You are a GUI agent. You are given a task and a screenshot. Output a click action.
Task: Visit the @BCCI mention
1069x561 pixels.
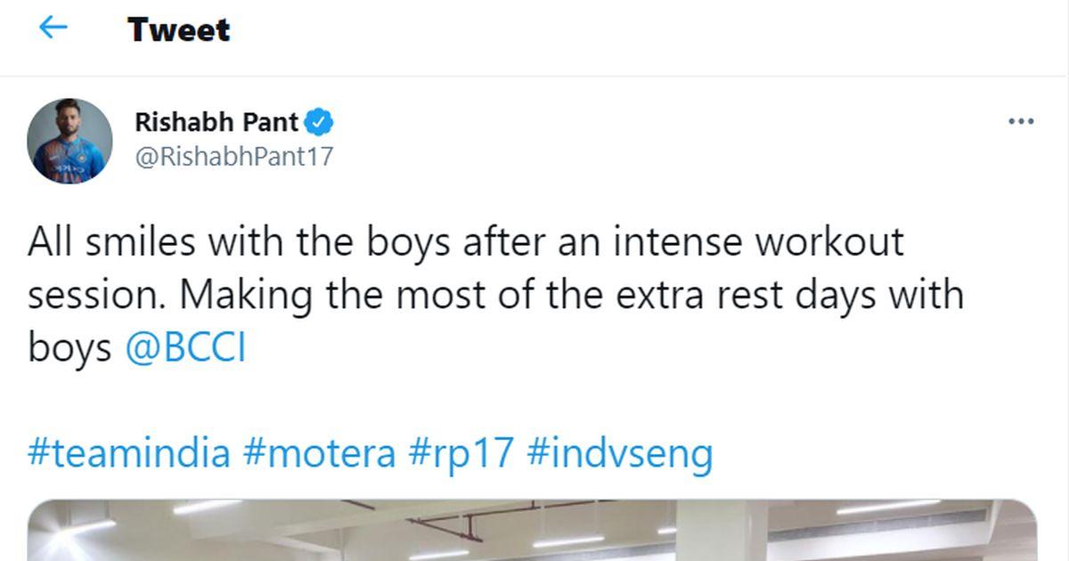tap(185, 348)
